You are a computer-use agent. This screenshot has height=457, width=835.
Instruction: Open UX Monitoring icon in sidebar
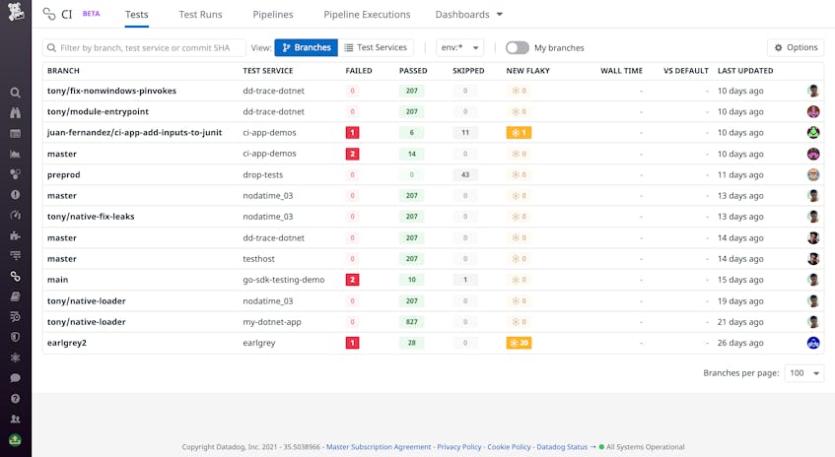pos(16,358)
